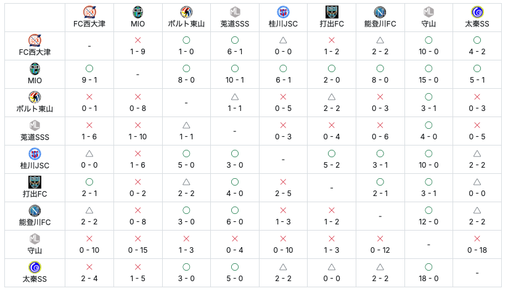508x291 pixels.
Task: Open the 莵道SSS team name in the row header
Action: tap(35, 137)
